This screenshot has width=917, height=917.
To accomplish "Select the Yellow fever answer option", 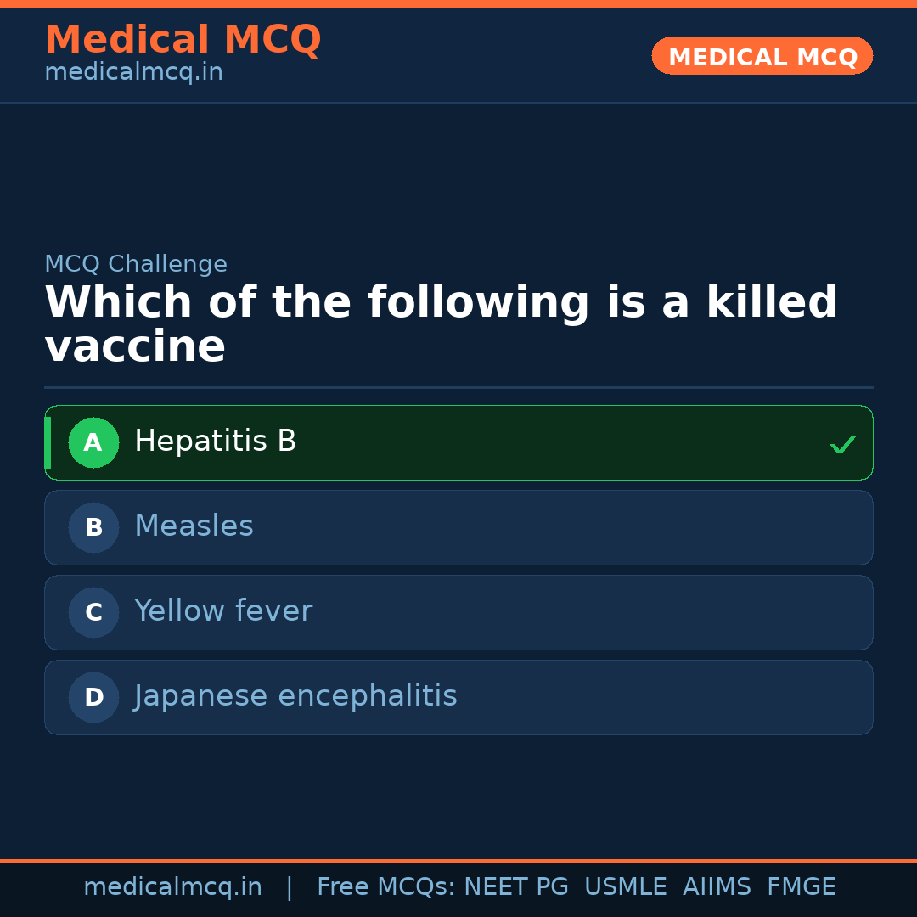I will [x=223, y=611].
